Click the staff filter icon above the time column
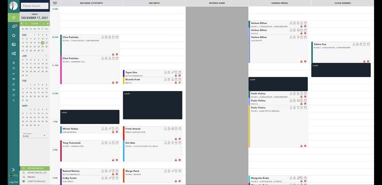This screenshot has width=382, height=185. pos(55,3)
